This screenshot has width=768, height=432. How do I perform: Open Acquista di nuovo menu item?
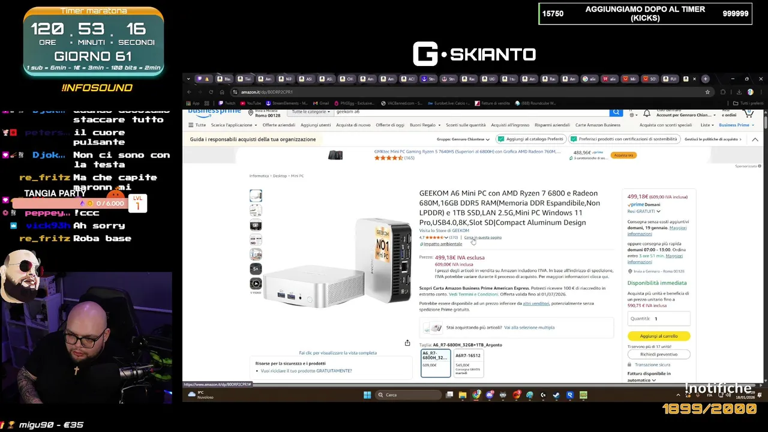pyautogui.click(x=353, y=125)
